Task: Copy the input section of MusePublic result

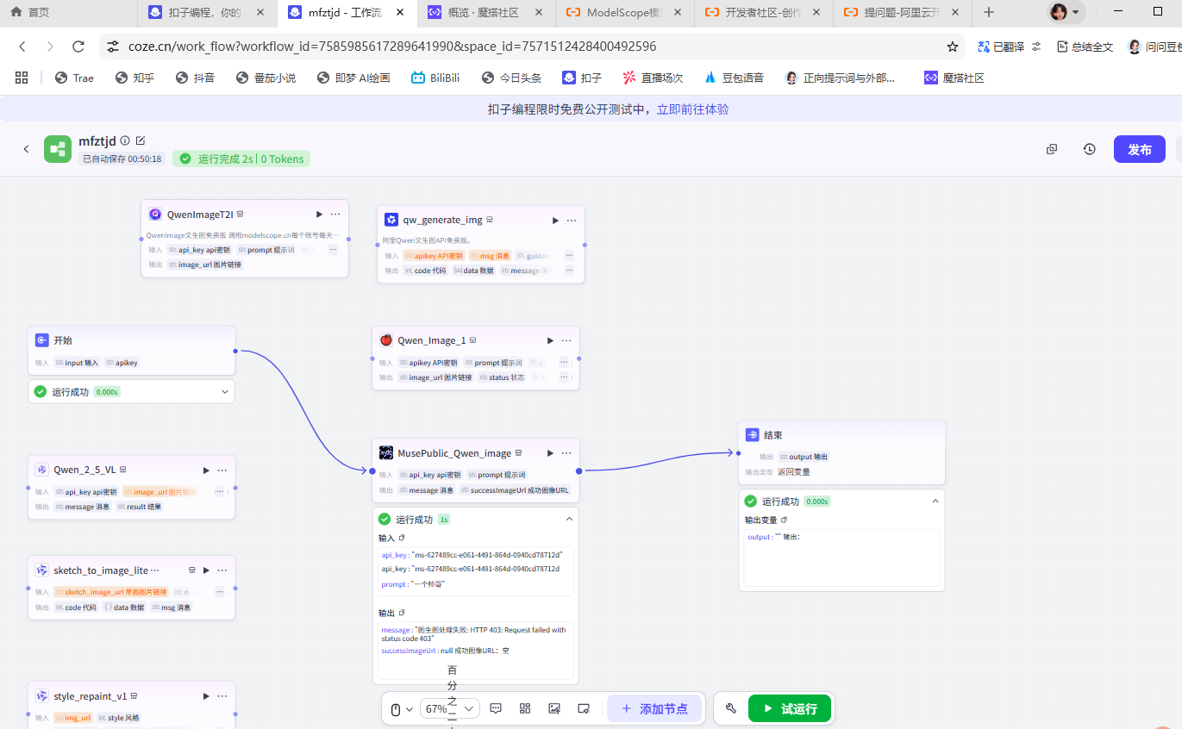Action: click(x=402, y=538)
